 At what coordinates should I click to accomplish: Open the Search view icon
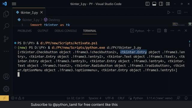click(6, 26)
